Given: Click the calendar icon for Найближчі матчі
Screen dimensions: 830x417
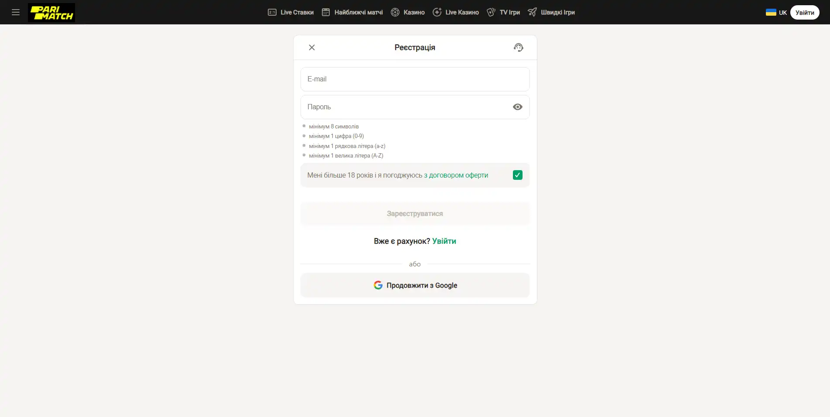Looking at the screenshot, I should pos(326,12).
